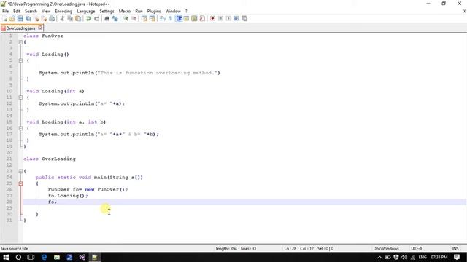Toggle synchronized horizontal scrolling icon
467x262 pixels.
pyautogui.click(x=152, y=18)
